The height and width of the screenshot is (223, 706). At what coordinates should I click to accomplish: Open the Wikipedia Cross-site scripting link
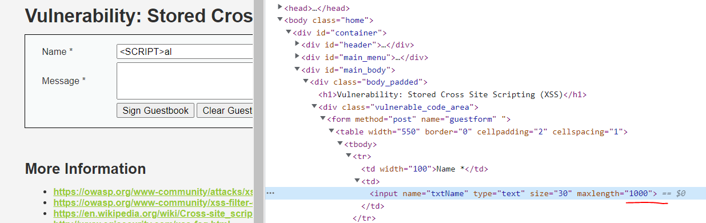click(x=153, y=213)
